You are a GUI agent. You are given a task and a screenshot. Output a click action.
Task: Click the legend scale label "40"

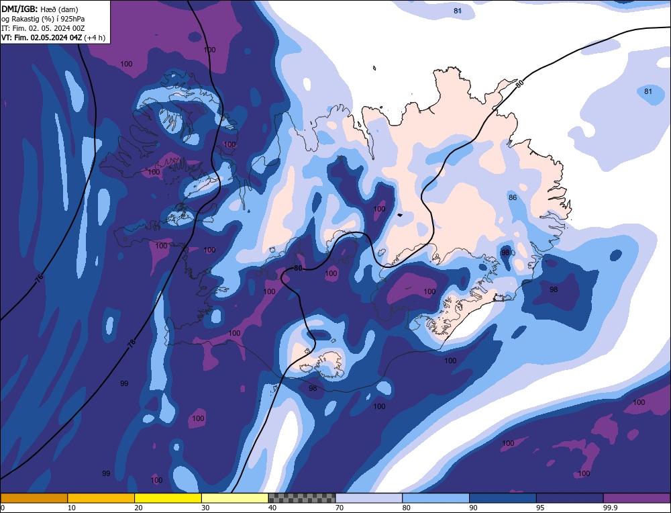pos(272,508)
